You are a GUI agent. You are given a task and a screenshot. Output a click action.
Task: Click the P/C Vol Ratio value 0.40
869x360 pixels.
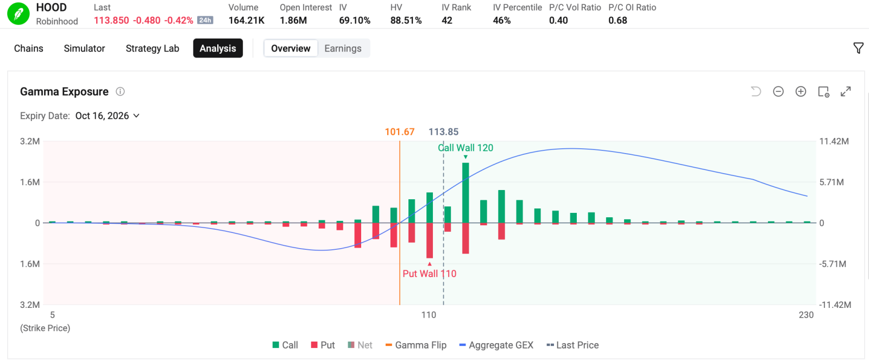[x=558, y=20]
